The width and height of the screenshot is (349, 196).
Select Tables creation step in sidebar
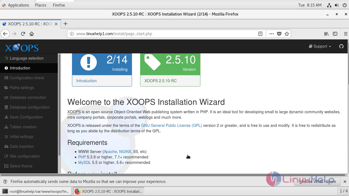(29, 127)
